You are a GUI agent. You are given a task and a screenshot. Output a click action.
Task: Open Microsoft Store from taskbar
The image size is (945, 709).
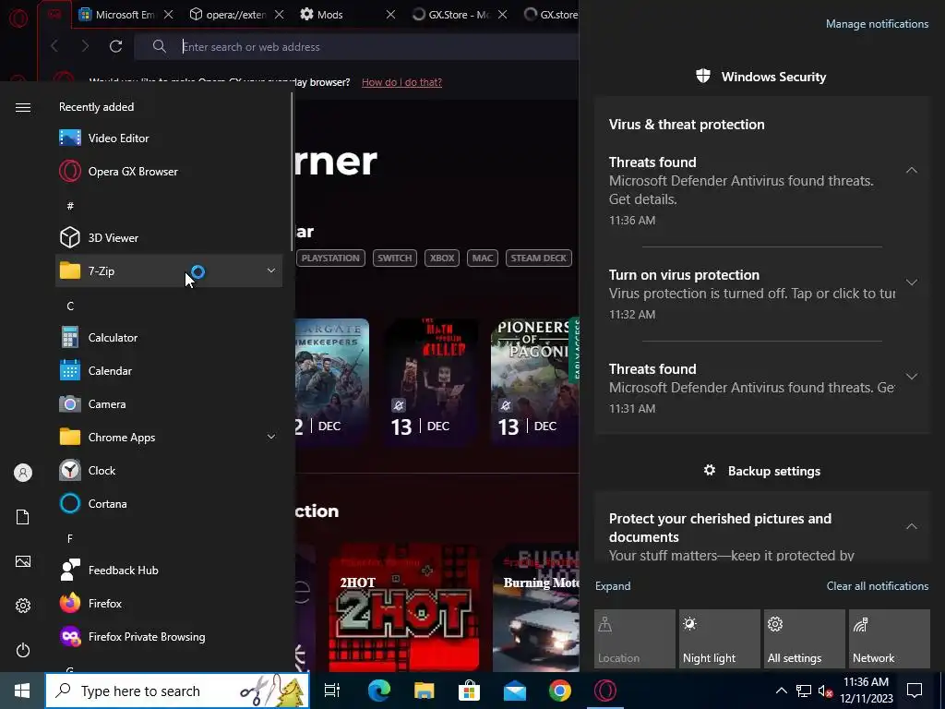[x=470, y=691]
